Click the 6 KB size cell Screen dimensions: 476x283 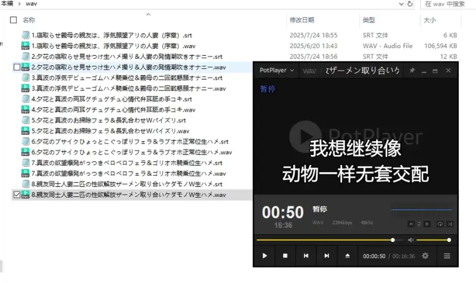[x=450, y=35]
